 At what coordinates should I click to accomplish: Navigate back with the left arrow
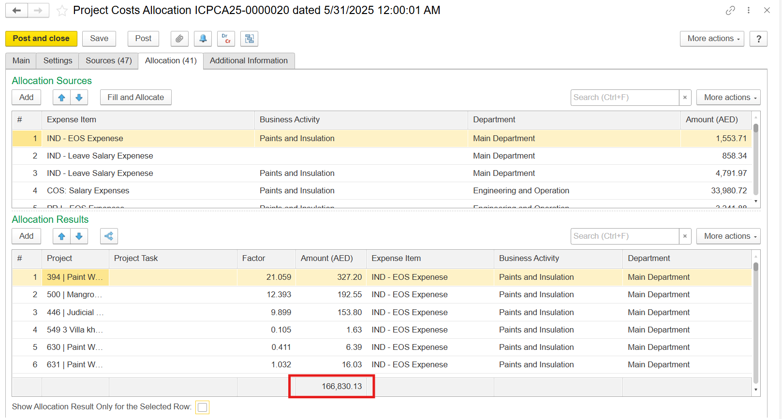(x=16, y=10)
